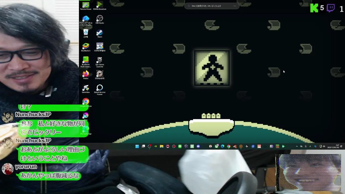Open Google Chrome in the taskbar
The image size is (345, 194).
coord(229,146)
